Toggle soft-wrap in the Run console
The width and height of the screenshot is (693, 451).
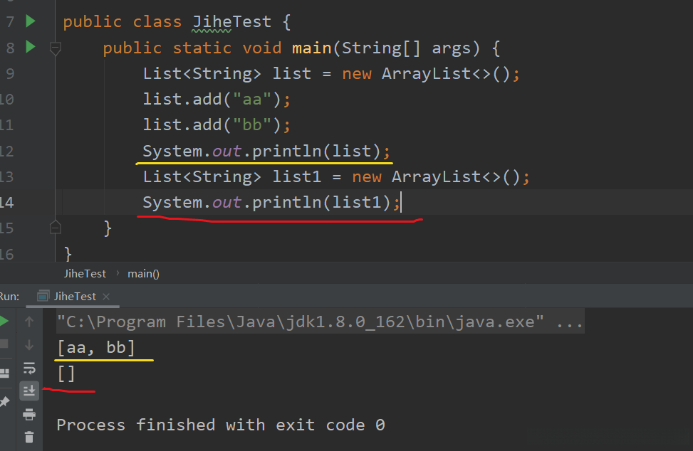coord(29,368)
